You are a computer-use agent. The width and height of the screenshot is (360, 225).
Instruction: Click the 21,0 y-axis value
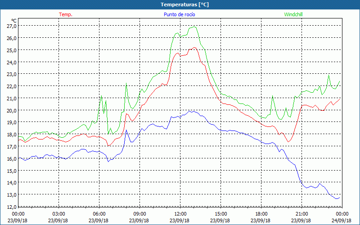tap(12, 98)
